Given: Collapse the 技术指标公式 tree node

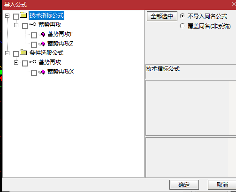Looking at the screenshot, I should tap(7, 15).
